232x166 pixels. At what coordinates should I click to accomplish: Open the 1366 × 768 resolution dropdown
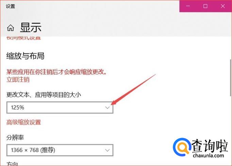click(60, 150)
